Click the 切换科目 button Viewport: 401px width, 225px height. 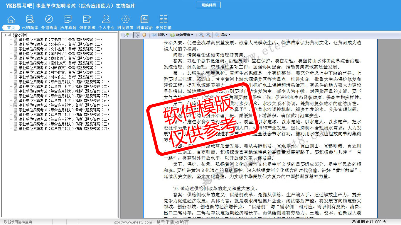click(x=209, y=5)
